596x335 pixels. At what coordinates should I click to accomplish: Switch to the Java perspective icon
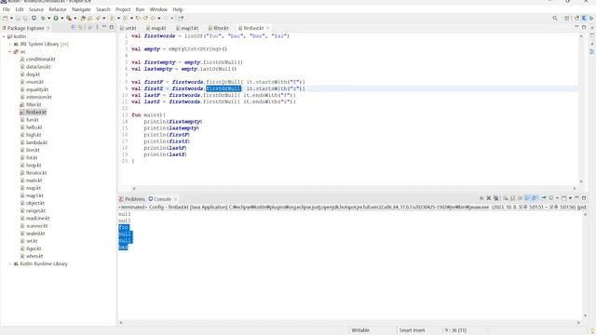(x=576, y=19)
